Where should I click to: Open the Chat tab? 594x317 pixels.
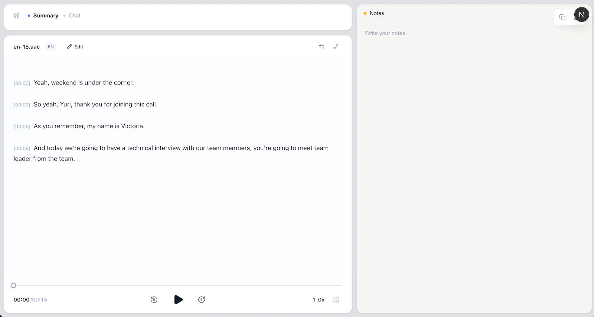(75, 16)
